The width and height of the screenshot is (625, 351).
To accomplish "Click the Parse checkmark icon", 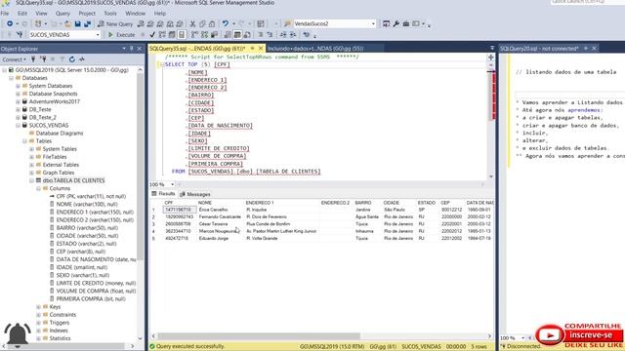I will 152,35.
